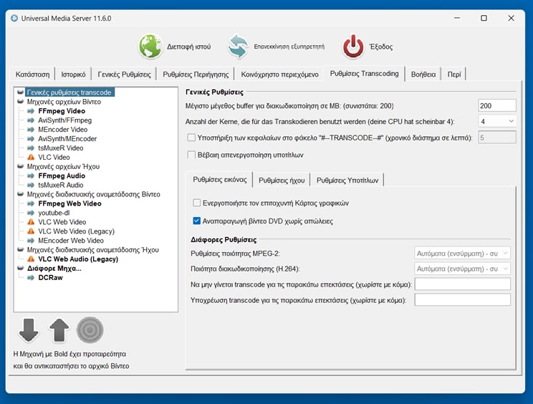Click the skip-transcode extensions input field

click(462, 284)
